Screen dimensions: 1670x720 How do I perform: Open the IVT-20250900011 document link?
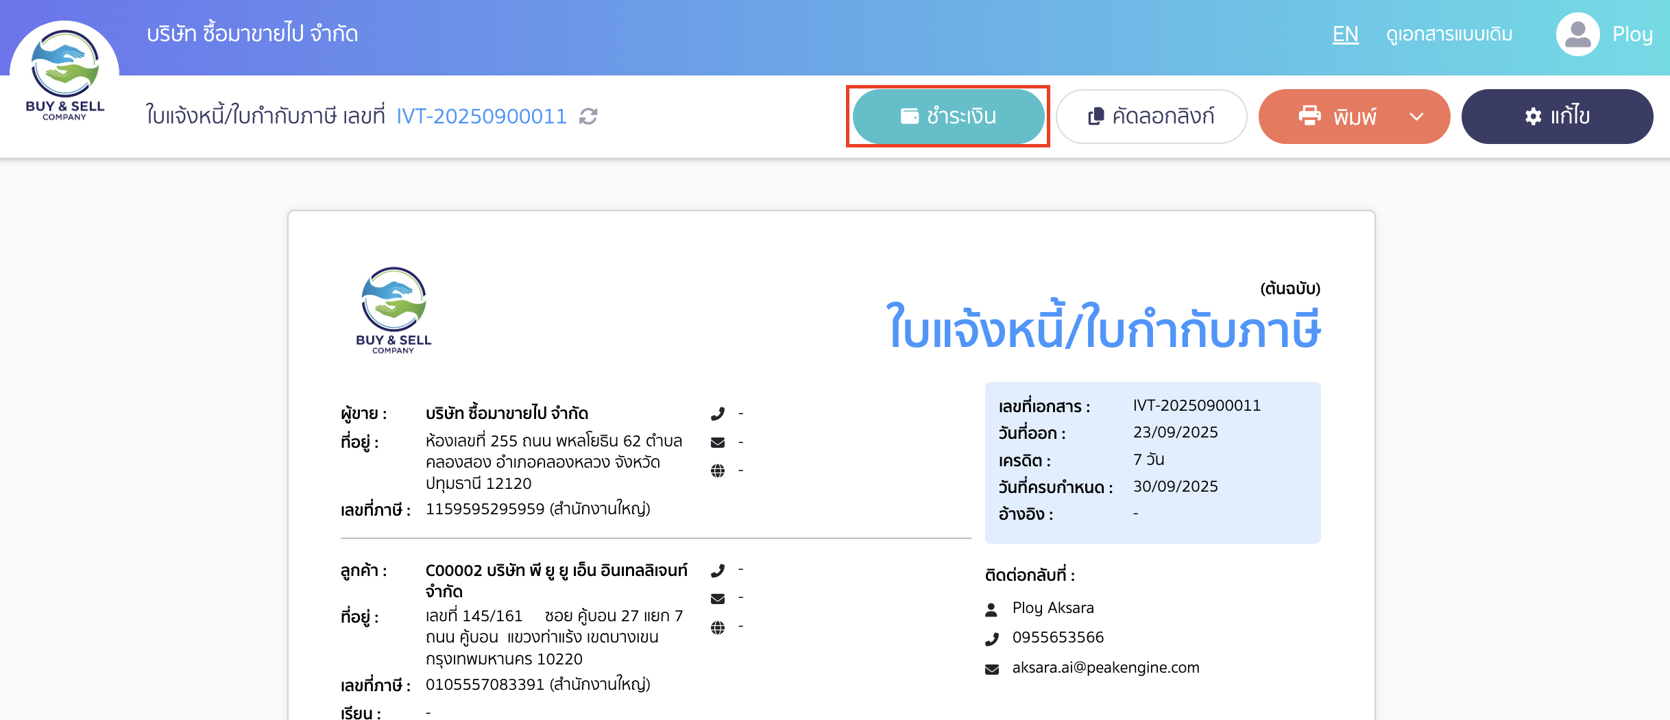pyautogui.click(x=482, y=116)
